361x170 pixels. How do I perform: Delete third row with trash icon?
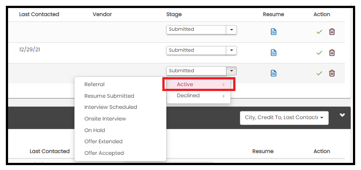pos(332,73)
